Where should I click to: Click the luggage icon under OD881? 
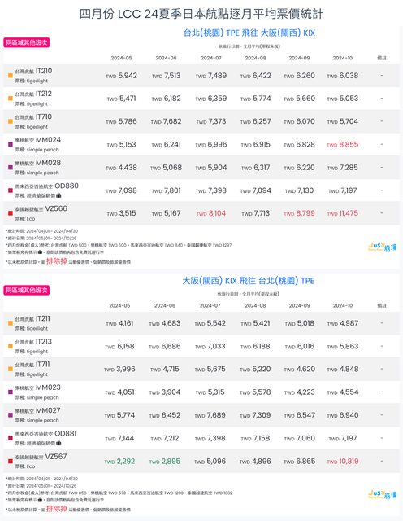[x=58, y=443]
